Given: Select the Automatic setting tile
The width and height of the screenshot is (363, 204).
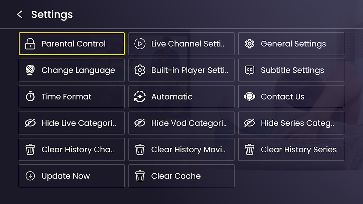Looking at the screenshot, I should (181, 97).
